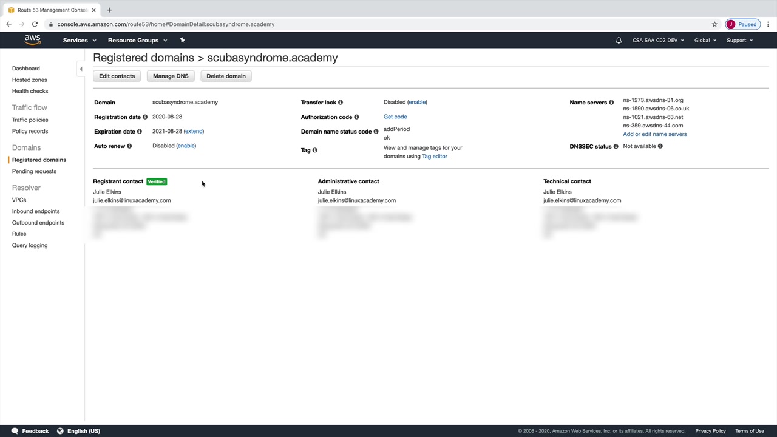Select Registered domains in sidebar
777x437 pixels.
tap(39, 160)
